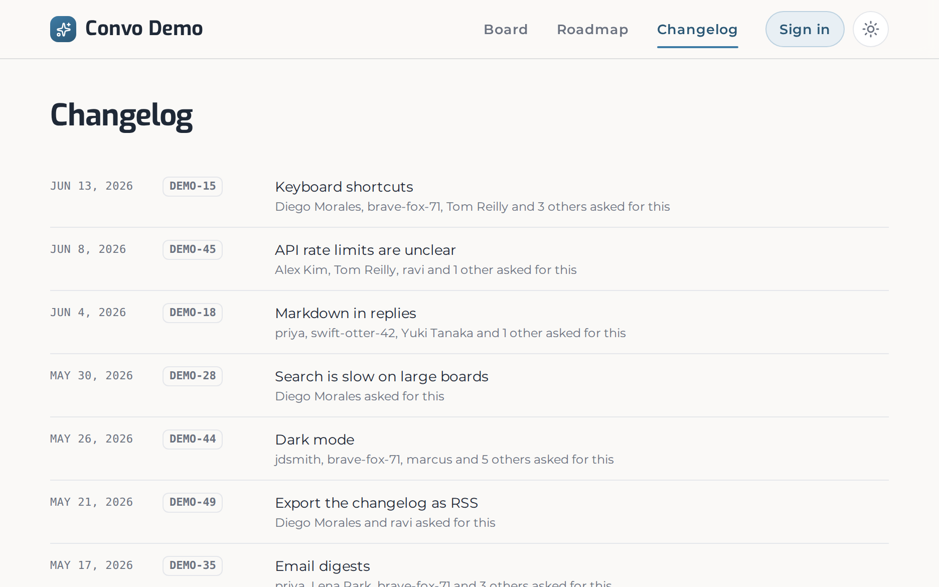Screen dimensions: 939x587
Task: Click "Alex Kim, Tom Reilly, ravi and 1 other" line
Action: pos(426,270)
